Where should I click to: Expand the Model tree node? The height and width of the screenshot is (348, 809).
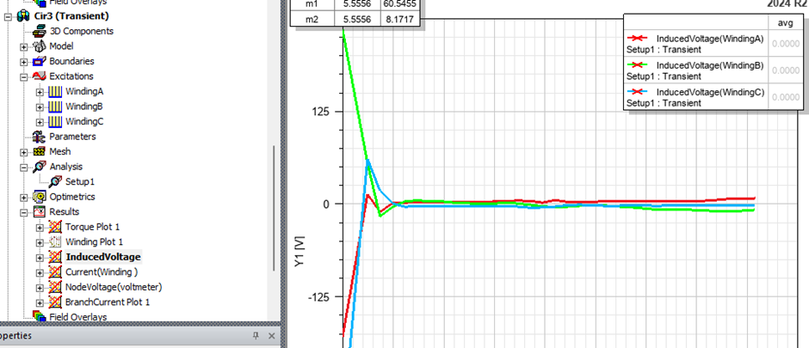coord(24,47)
